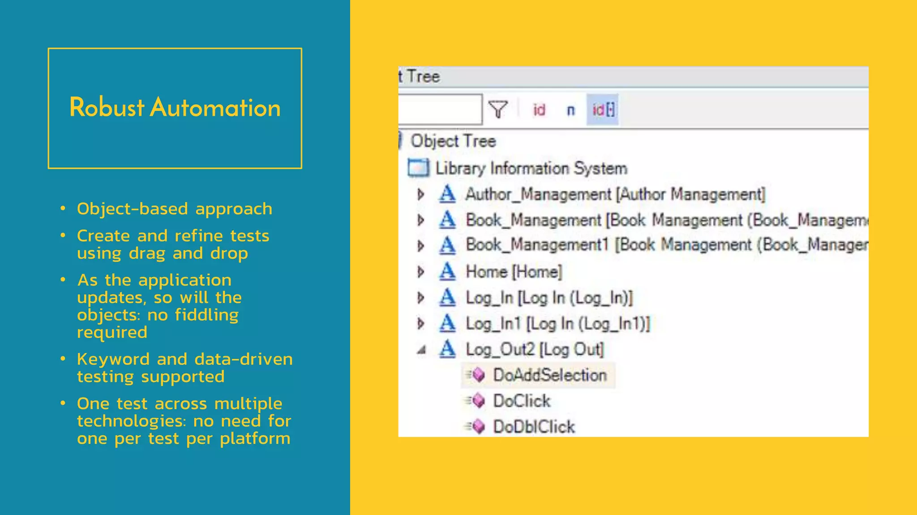Expand the Book_Management1 tree node

[x=420, y=245]
